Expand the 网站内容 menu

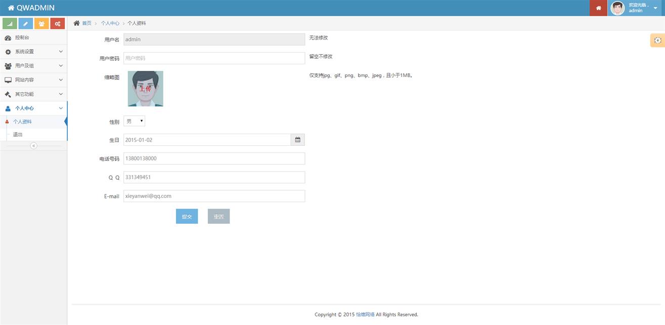click(33, 80)
